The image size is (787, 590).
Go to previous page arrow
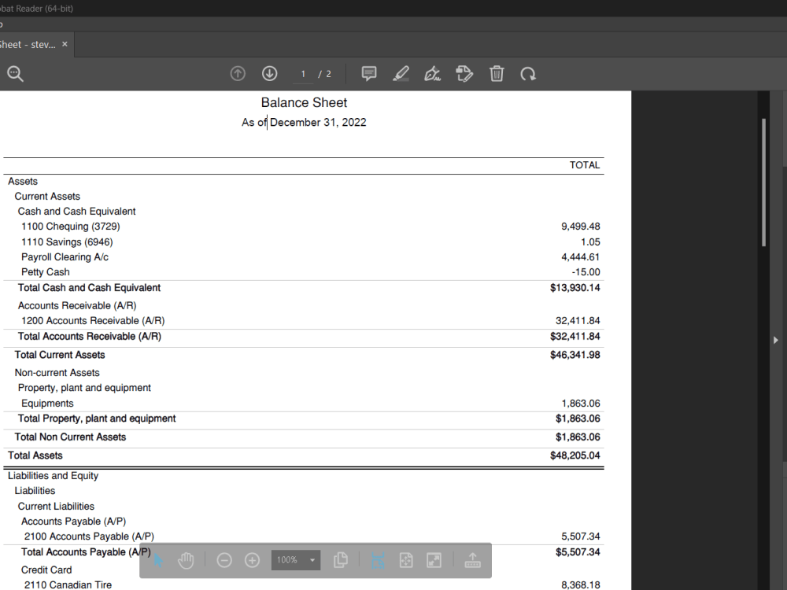click(238, 74)
